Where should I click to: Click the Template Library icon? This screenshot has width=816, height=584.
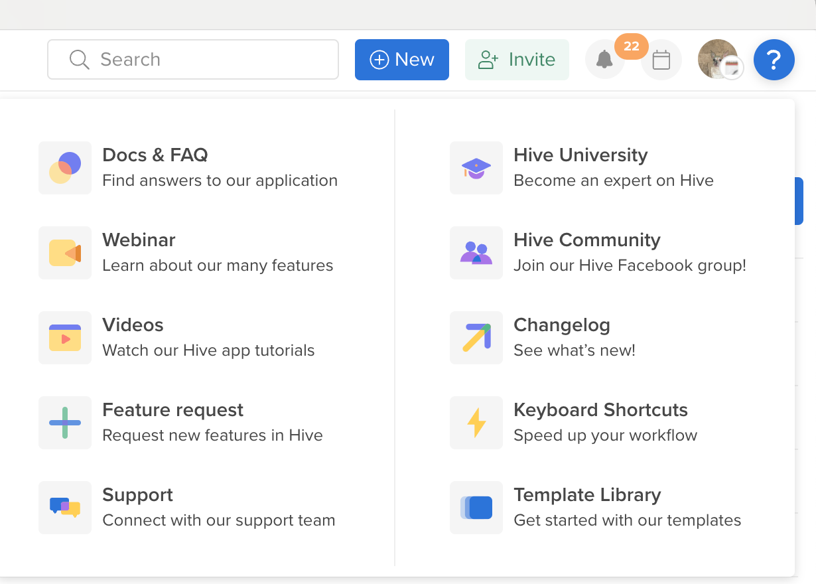click(476, 508)
